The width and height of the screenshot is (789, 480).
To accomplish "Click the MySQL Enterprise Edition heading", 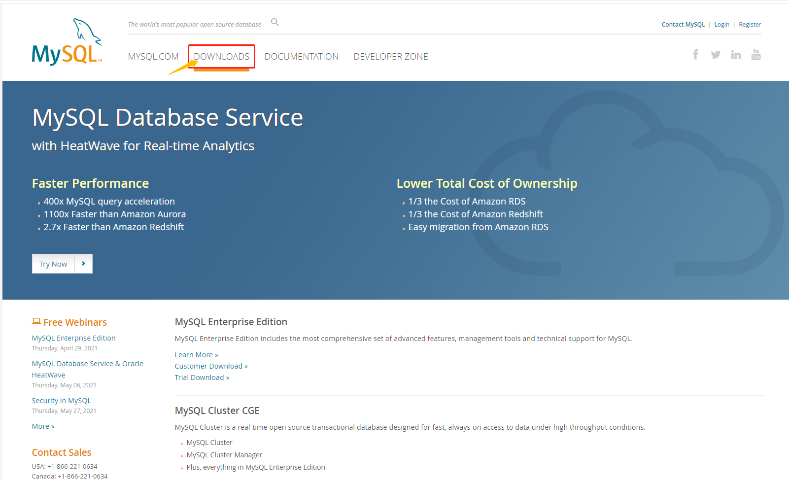I will click(x=231, y=322).
